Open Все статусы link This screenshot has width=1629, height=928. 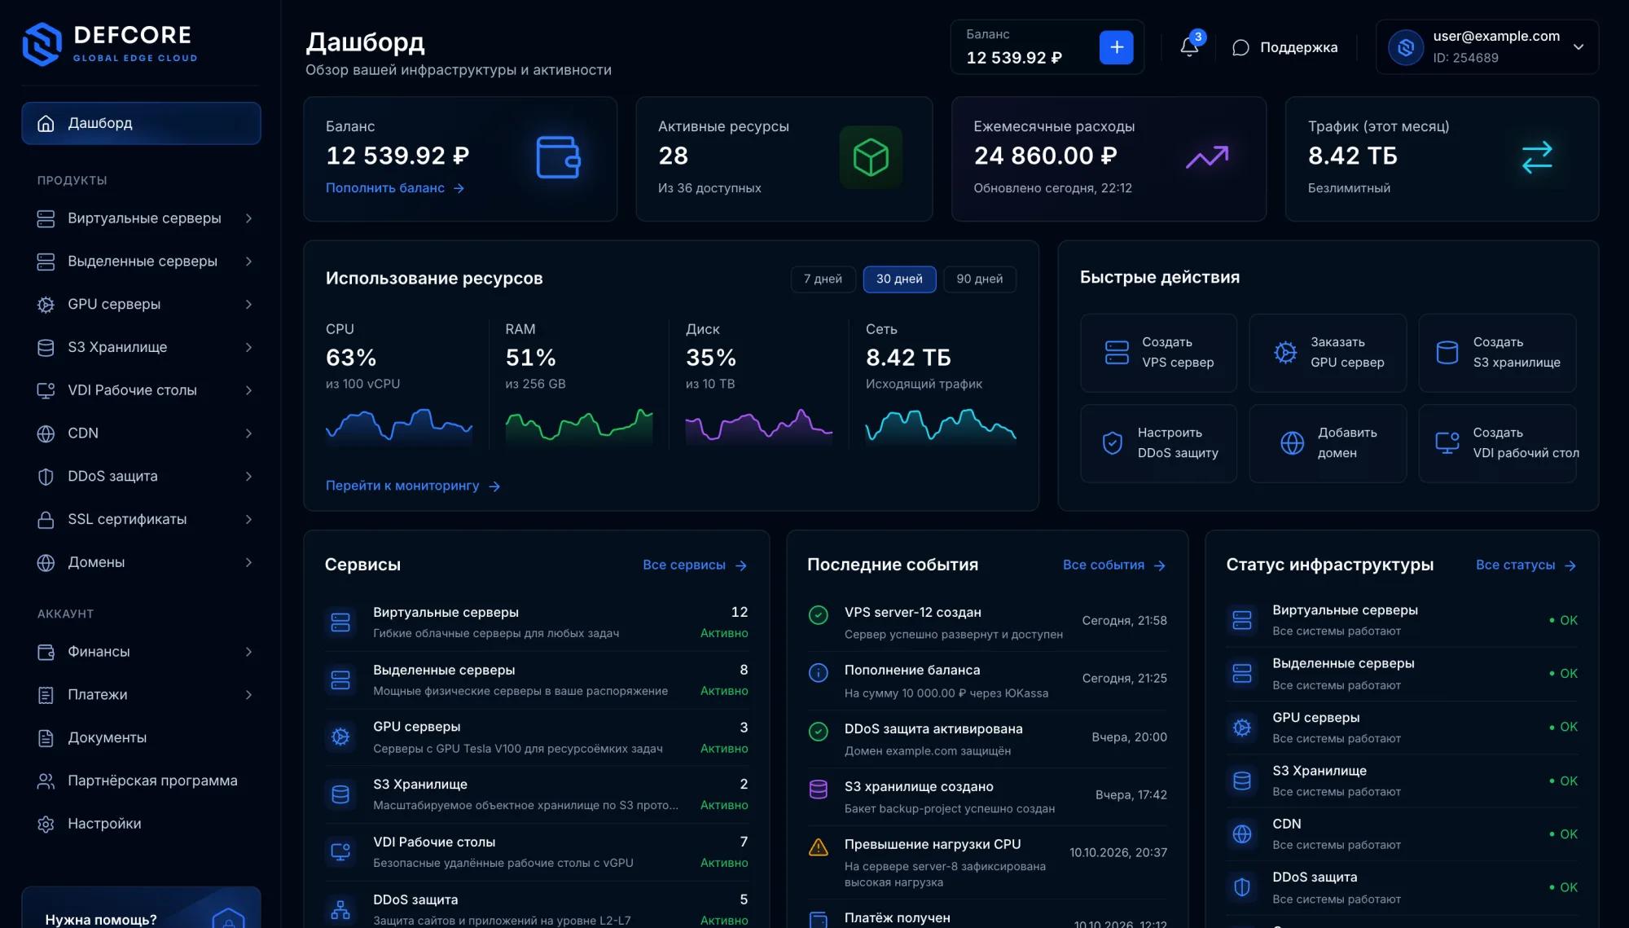pyautogui.click(x=1526, y=565)
